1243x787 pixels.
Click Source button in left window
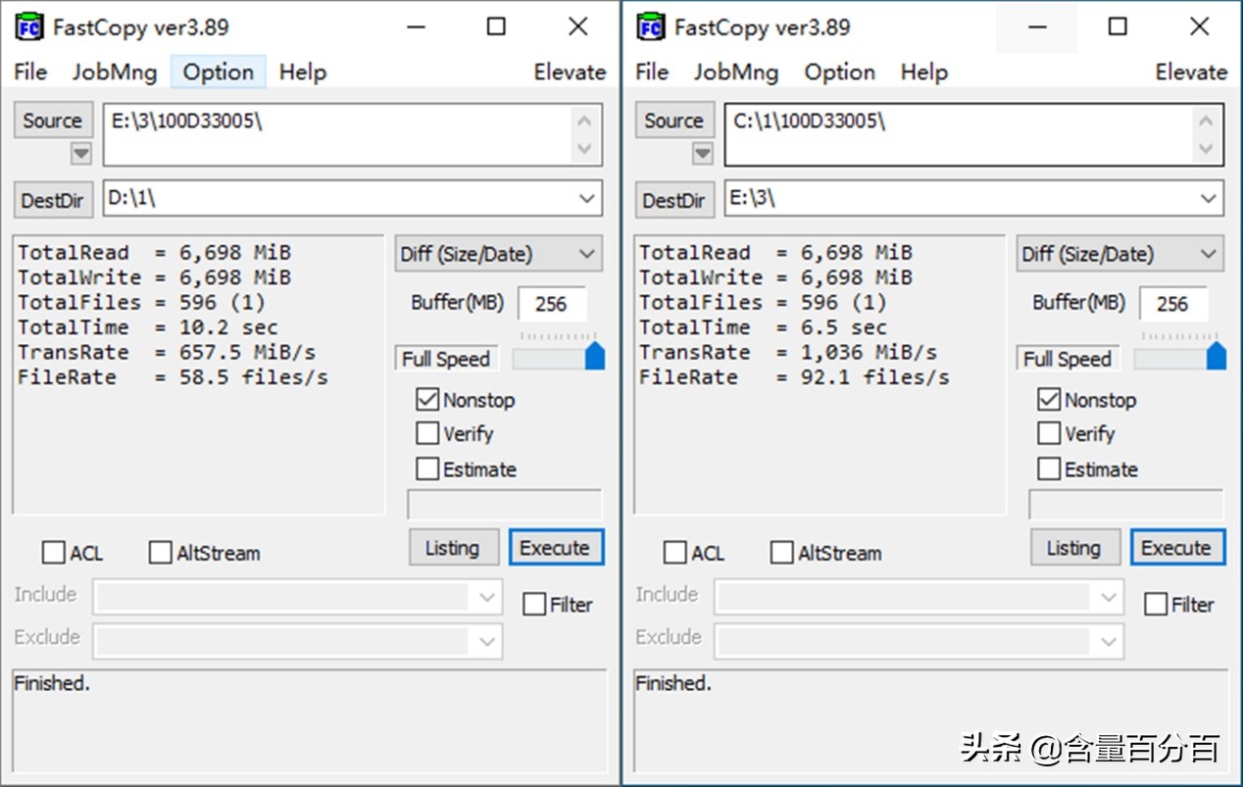(x=53, y=121)
